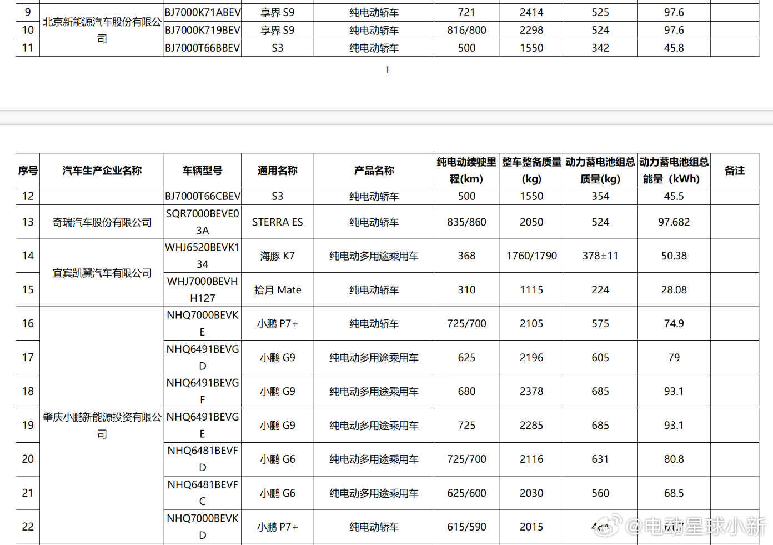Click the 拾月 Mate name cell
The width and height of the screenshot is (773, 545).
277,290
